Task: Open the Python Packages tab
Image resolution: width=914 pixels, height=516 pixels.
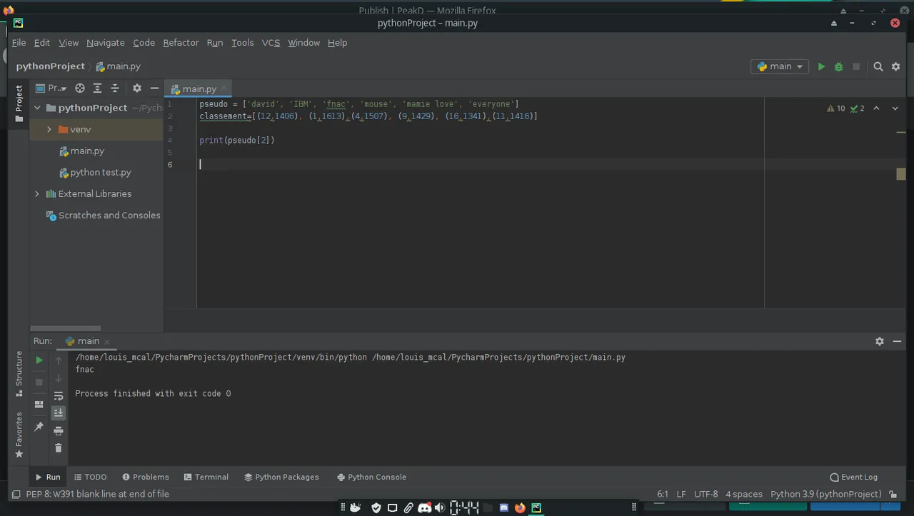Action: 281,477
